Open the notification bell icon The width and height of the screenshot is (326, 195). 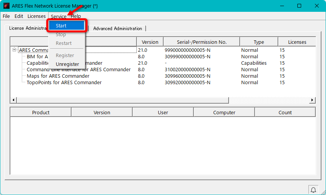313,190
